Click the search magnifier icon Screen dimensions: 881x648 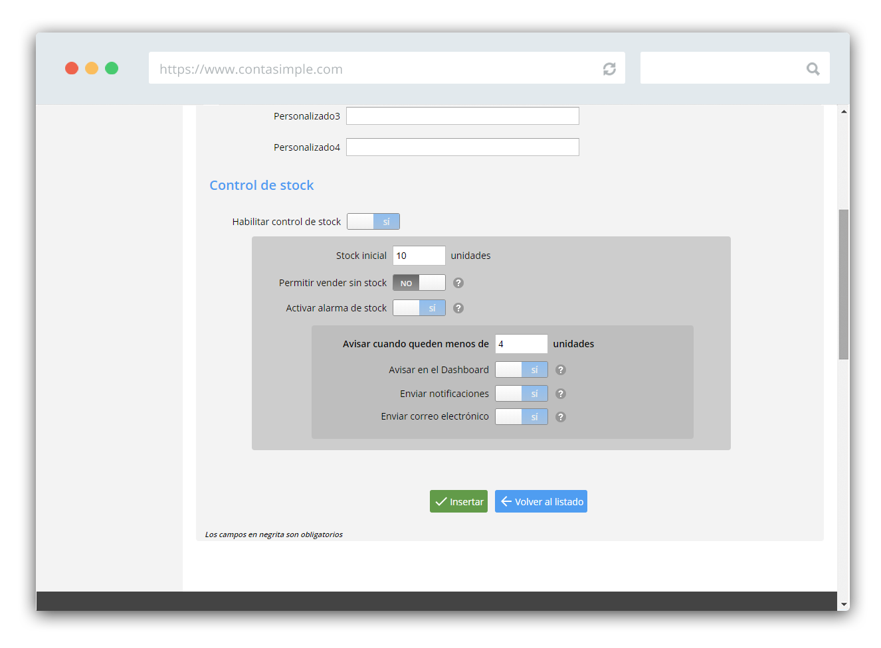pyautogui.click(x=813, y=69)
